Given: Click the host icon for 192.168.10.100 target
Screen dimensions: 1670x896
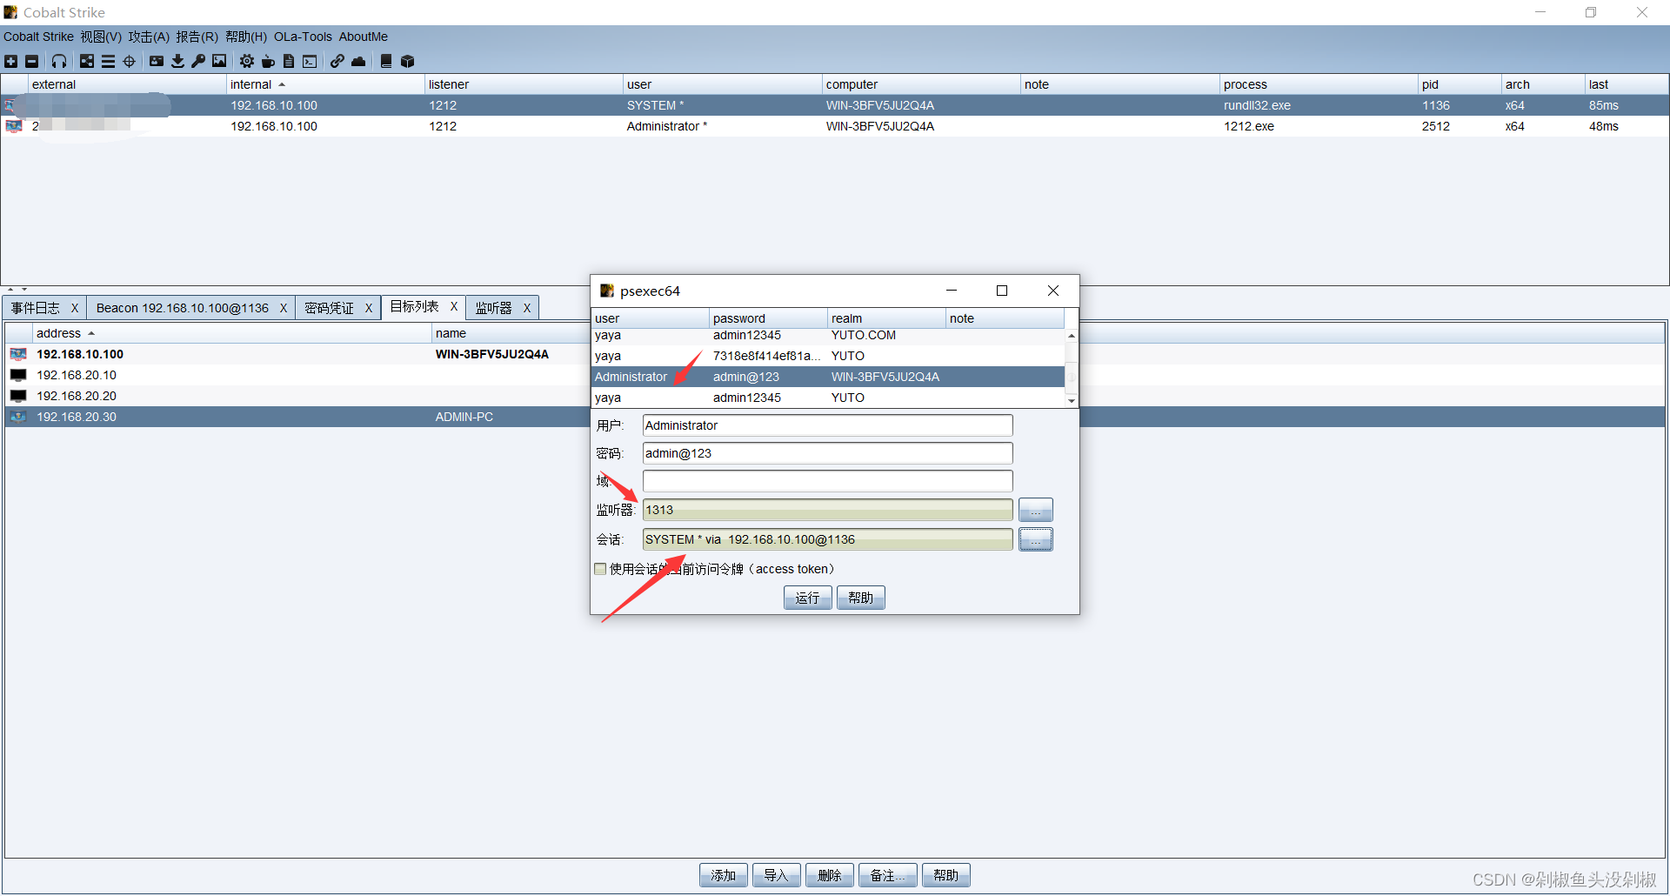Looking at the screenshot, I should 18,354.
